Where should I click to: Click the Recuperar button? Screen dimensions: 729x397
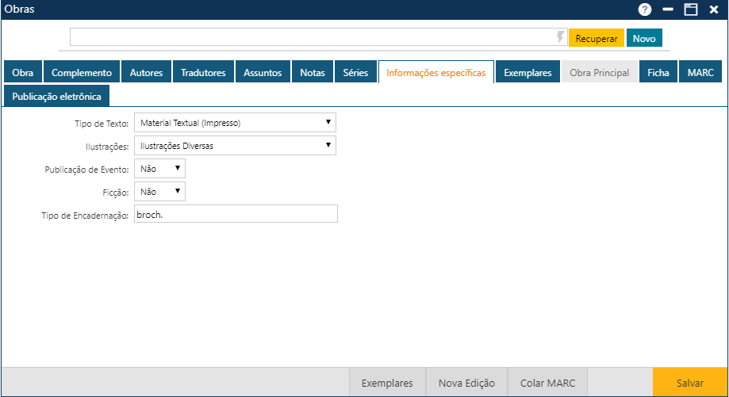(x=596, y=38)
